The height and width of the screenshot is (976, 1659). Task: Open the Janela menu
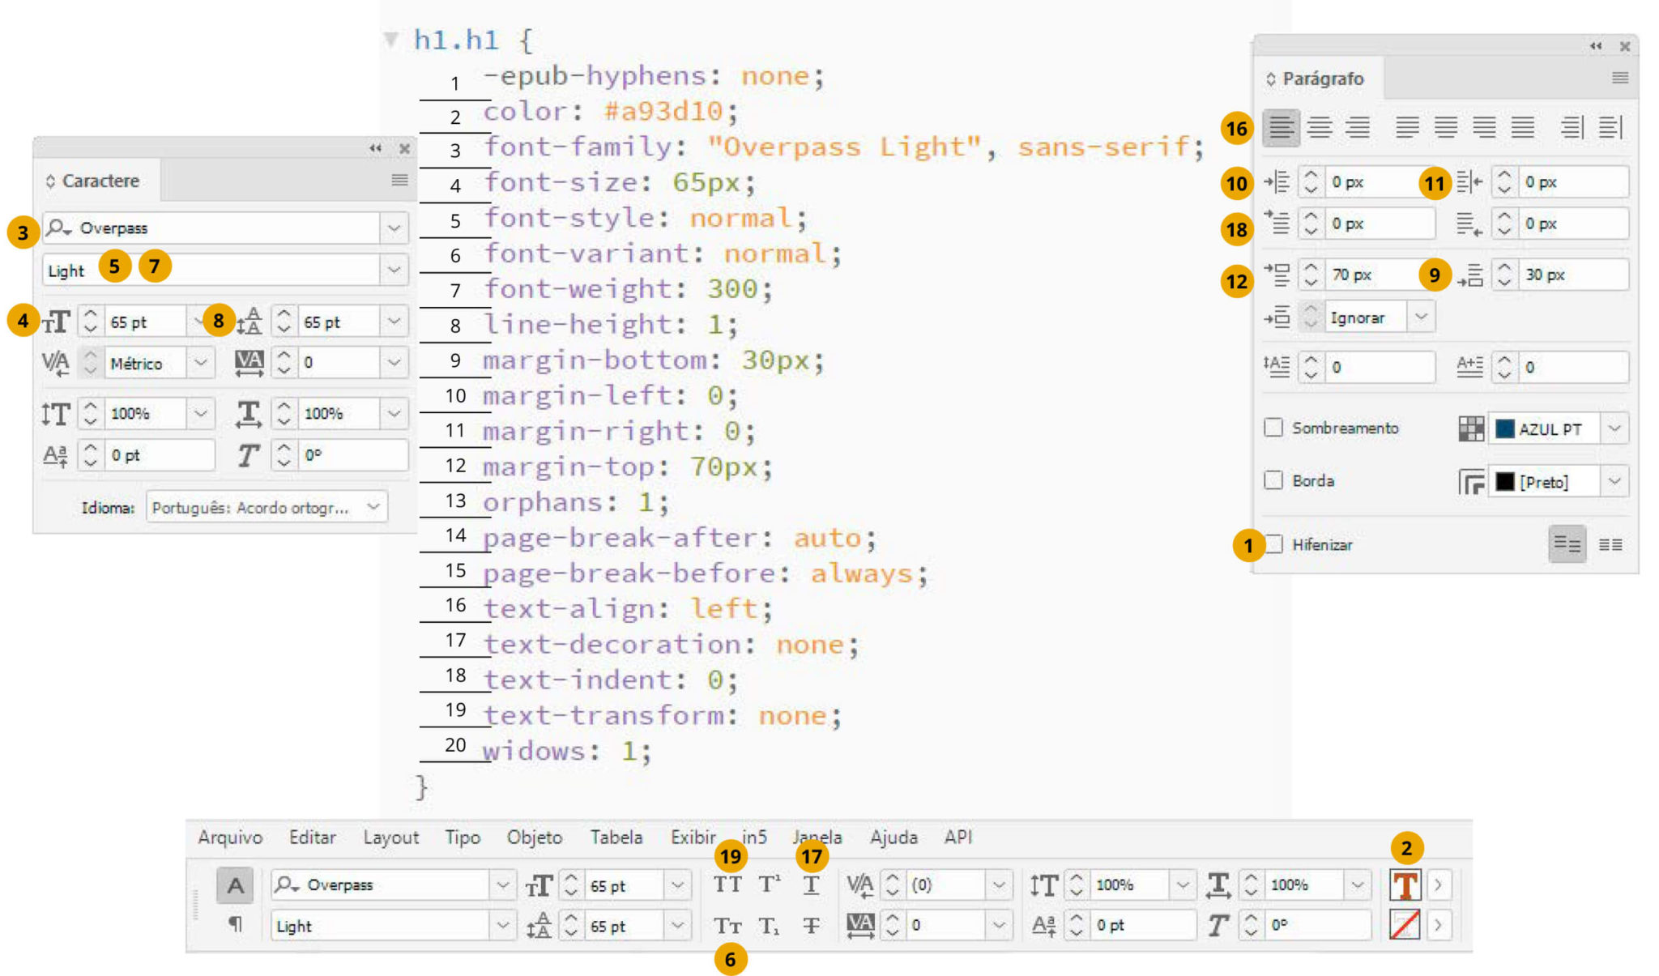(x=817, y=837)
